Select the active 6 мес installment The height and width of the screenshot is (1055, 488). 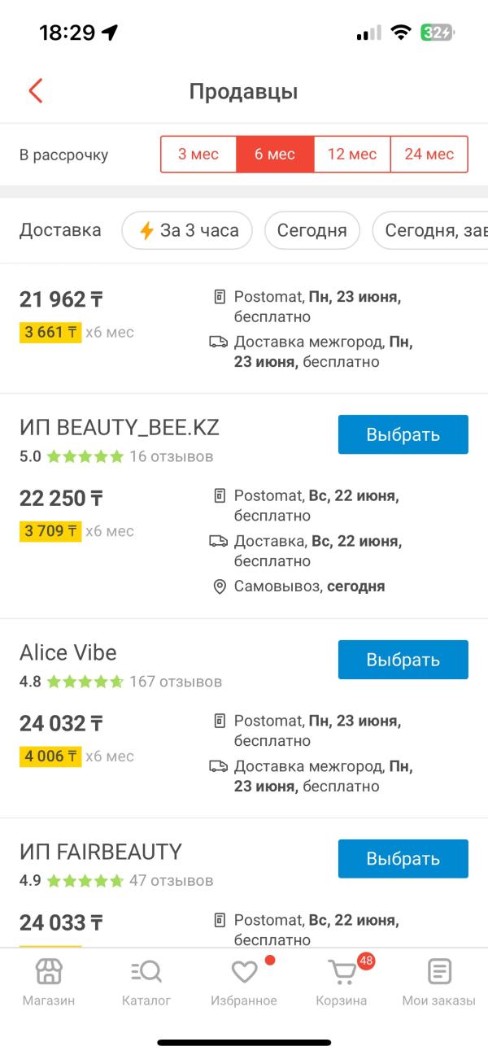(275, 155)
